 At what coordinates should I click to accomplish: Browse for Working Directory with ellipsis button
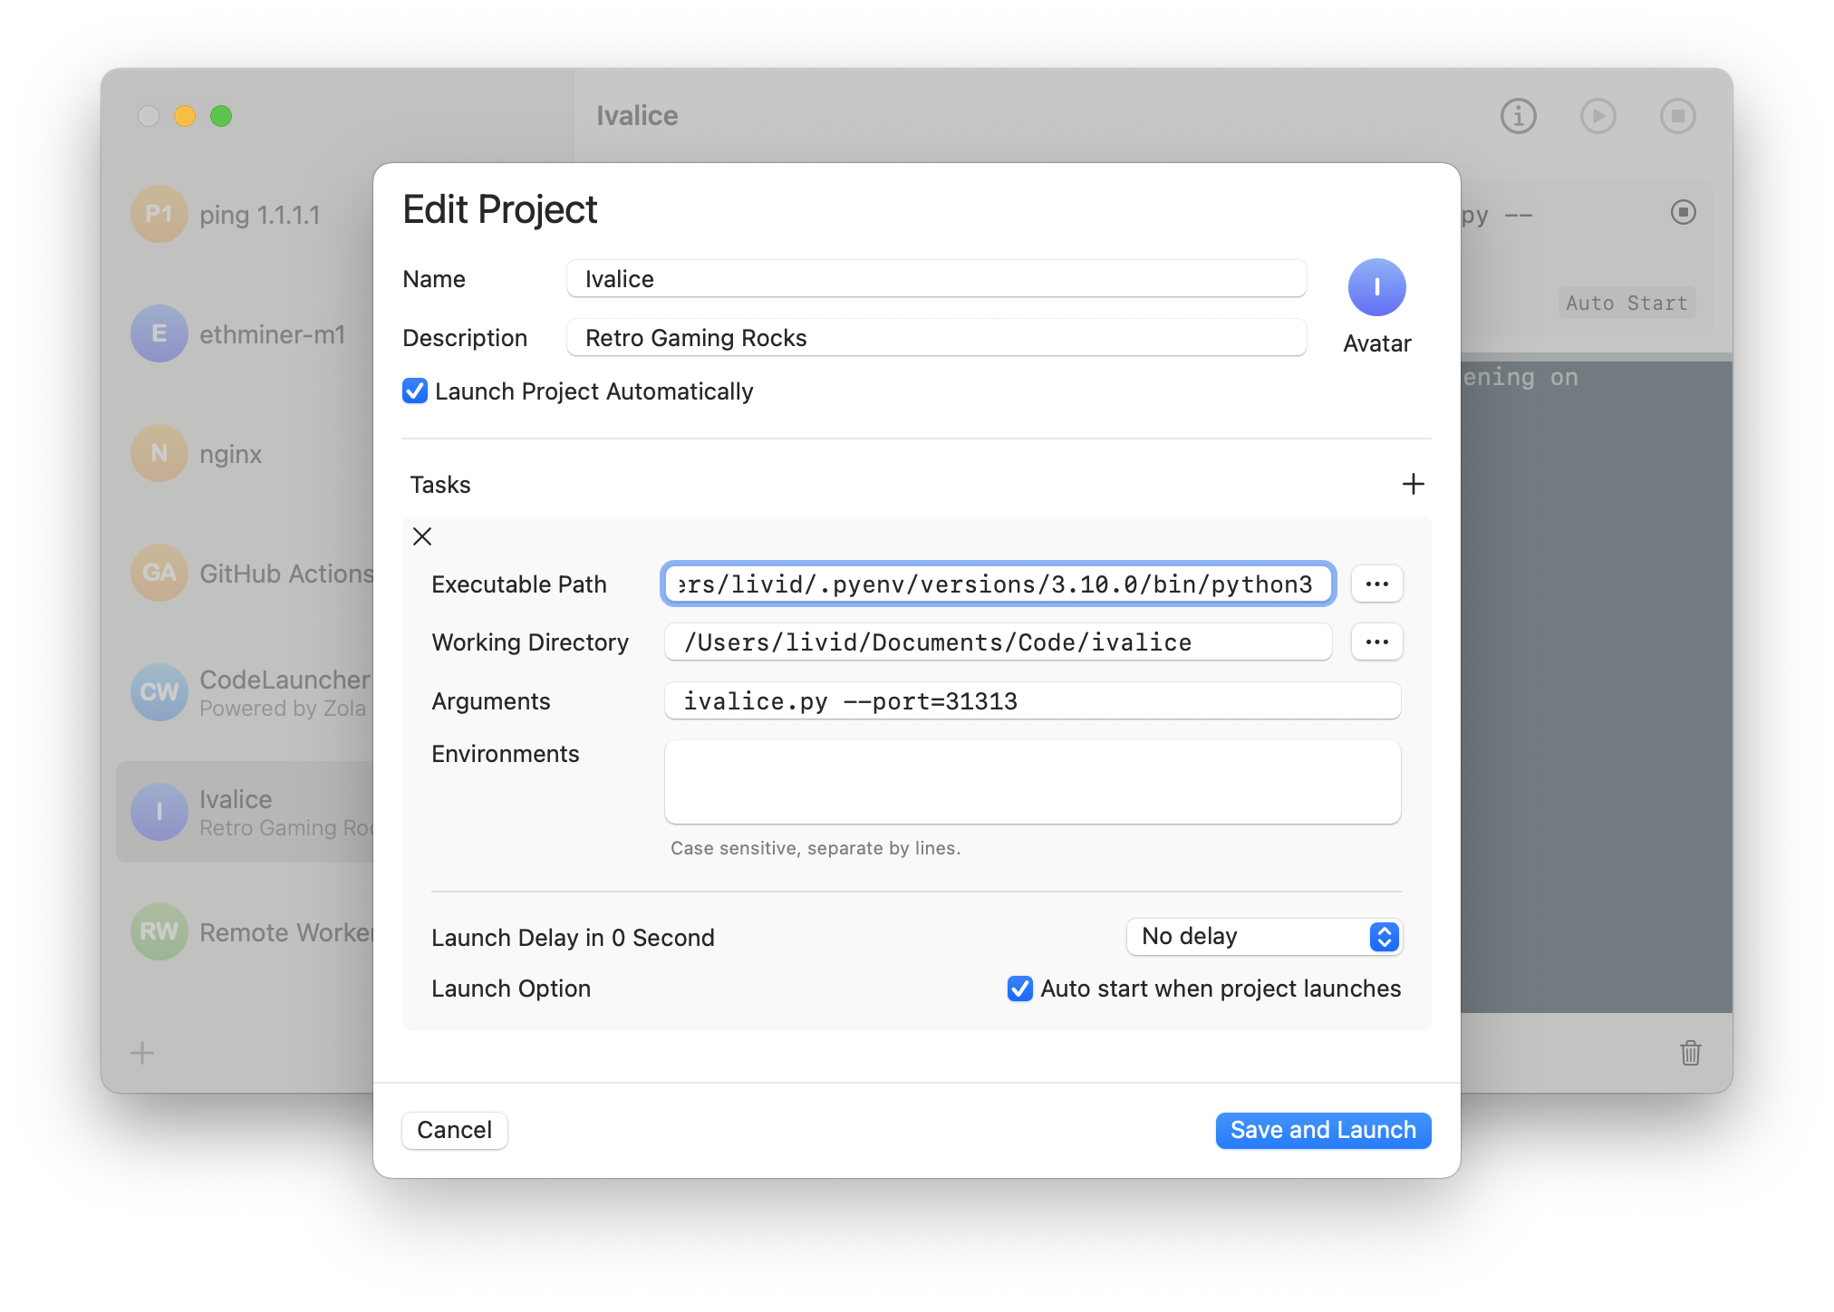pyautogui.click(x=1376, y=642)
